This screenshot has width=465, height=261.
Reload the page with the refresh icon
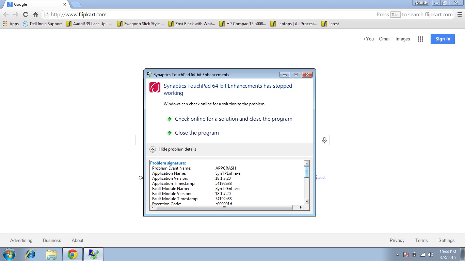click(x=26, y=15)
